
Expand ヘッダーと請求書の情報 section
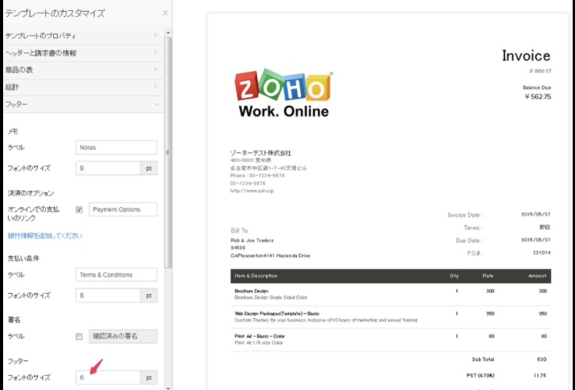pyautogui.click(x=84, y=53)
